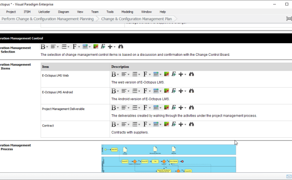Click plus insert icon in Project Management Deliverable row
The height and width of the screenshot is (180, 292).
[181, 108]
